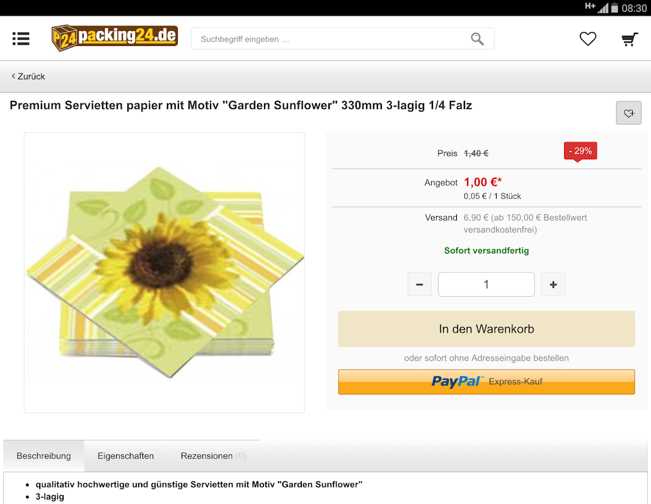Click In den Warenkorb button
The height and width of the screenshot is (504, 651).
(486, 329)
